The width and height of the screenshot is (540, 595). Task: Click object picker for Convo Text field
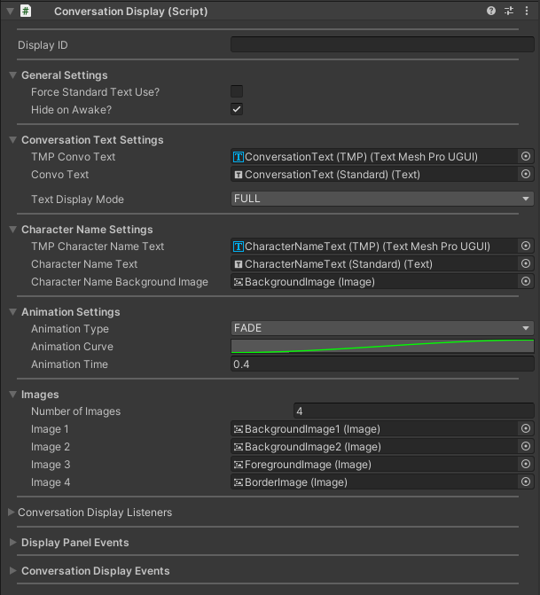pos(525,174)
